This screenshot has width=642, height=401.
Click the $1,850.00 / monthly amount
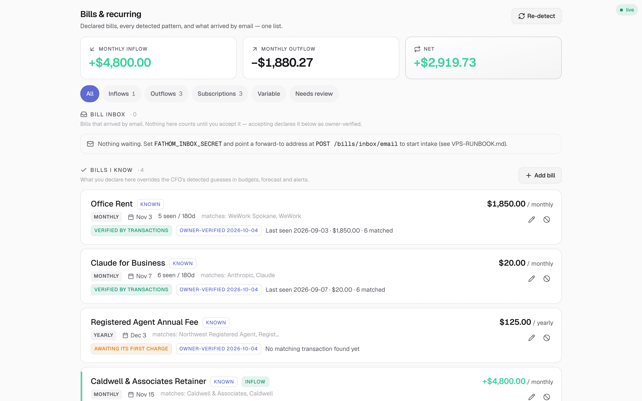point(520,204)
